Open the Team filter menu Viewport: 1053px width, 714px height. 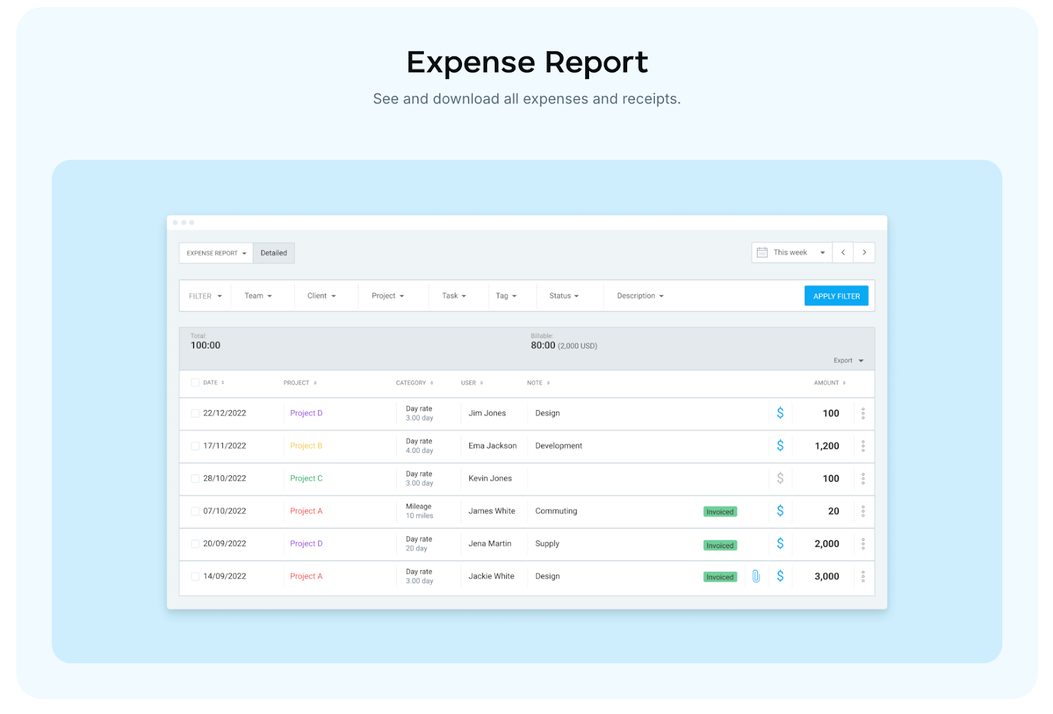[x=258, y=296]
